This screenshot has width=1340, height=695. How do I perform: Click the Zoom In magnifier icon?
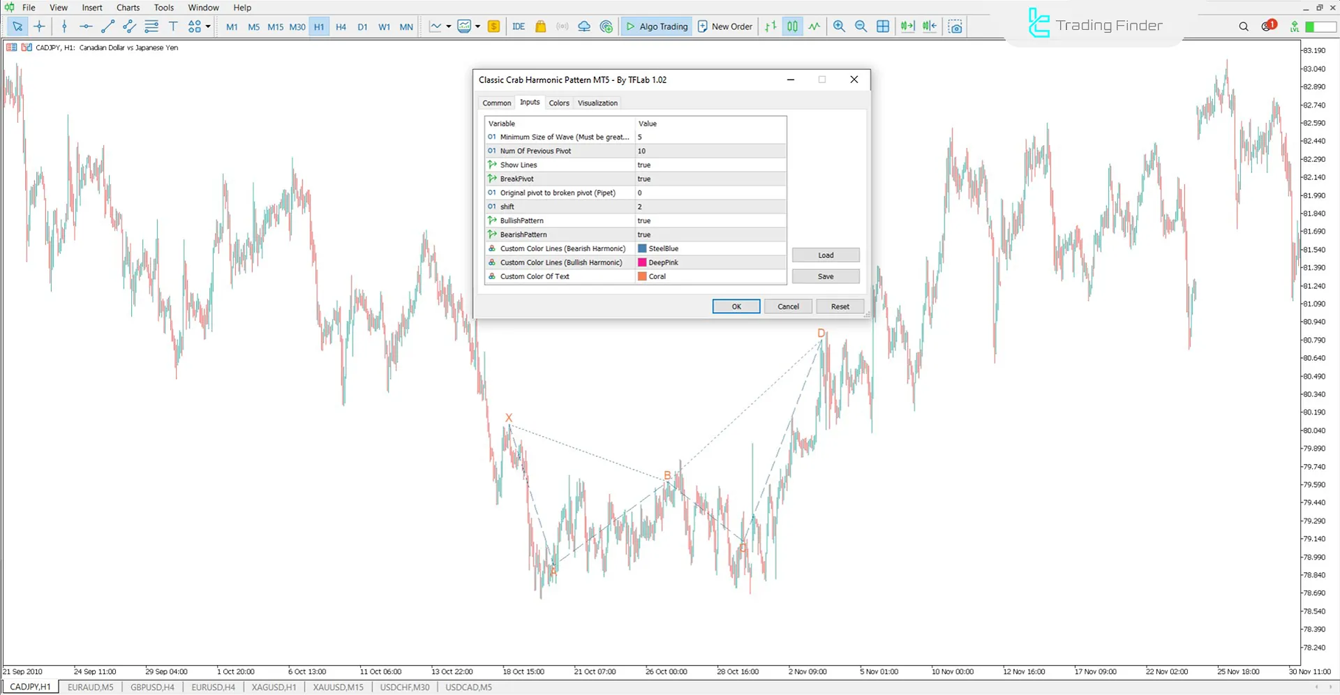click(x=839, y=26)
